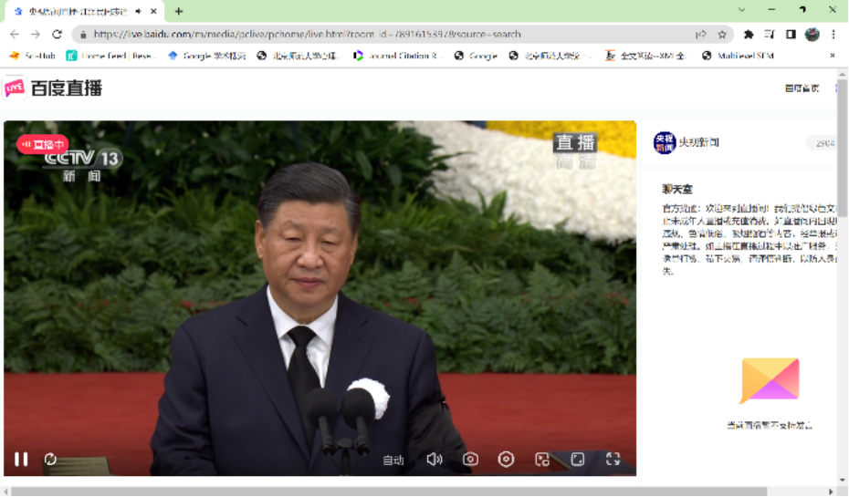Viewport: 849px width, 497px height.
Task: Open the player settings target icon
Action: tap(506, 460)
